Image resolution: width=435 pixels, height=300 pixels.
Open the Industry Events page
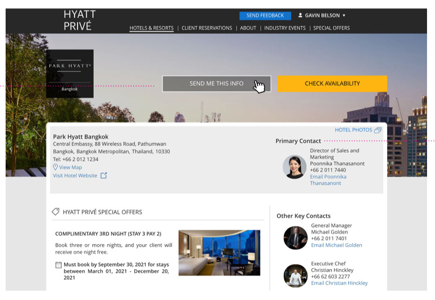284,28
